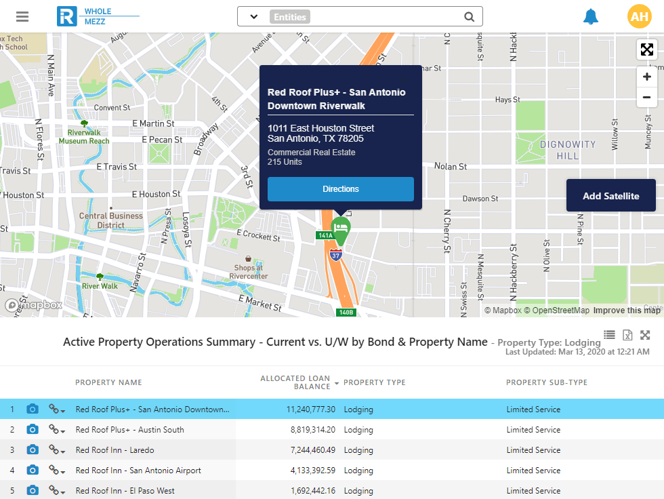
Task: Select Red Roof Inn - San Antonio Airport name
Action: pos(138,471)
